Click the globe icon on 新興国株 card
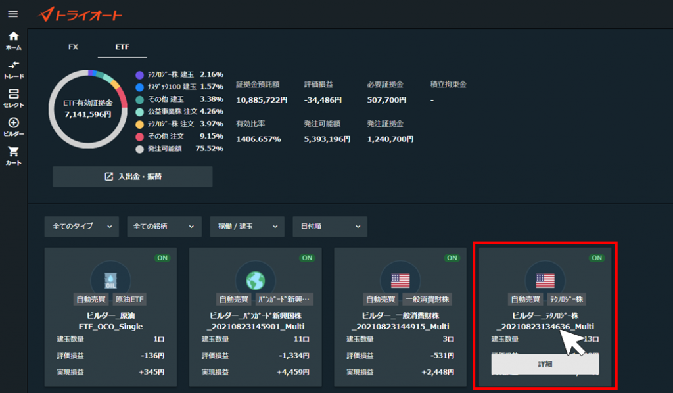This screenshot has height=393, width=673. point(256,281)
